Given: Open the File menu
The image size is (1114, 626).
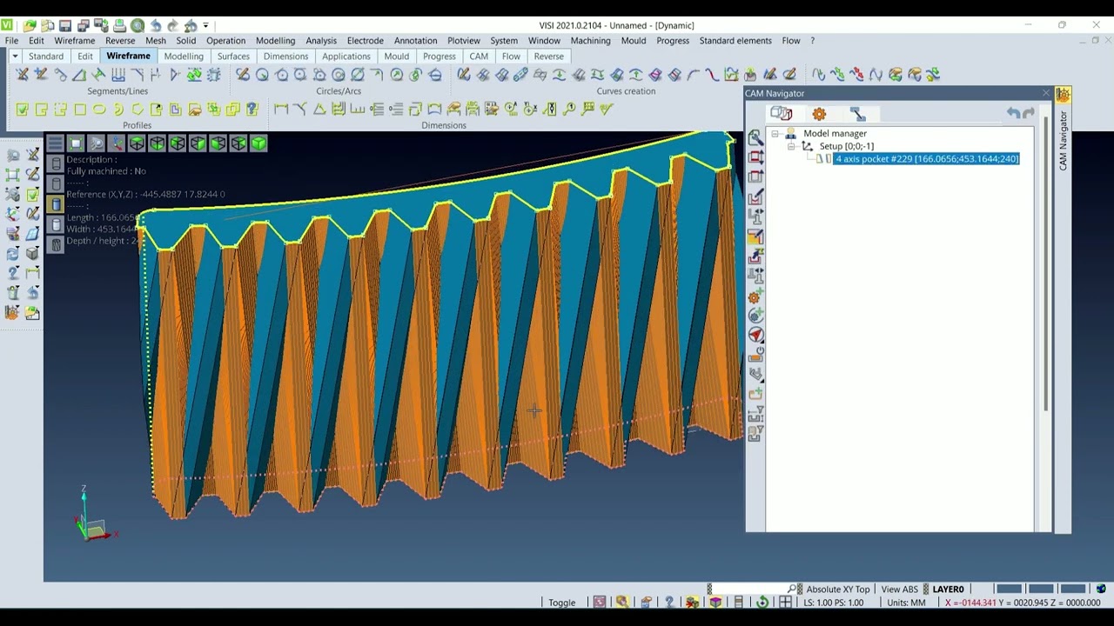Looking at the screenshot, I should pos(11,41).
